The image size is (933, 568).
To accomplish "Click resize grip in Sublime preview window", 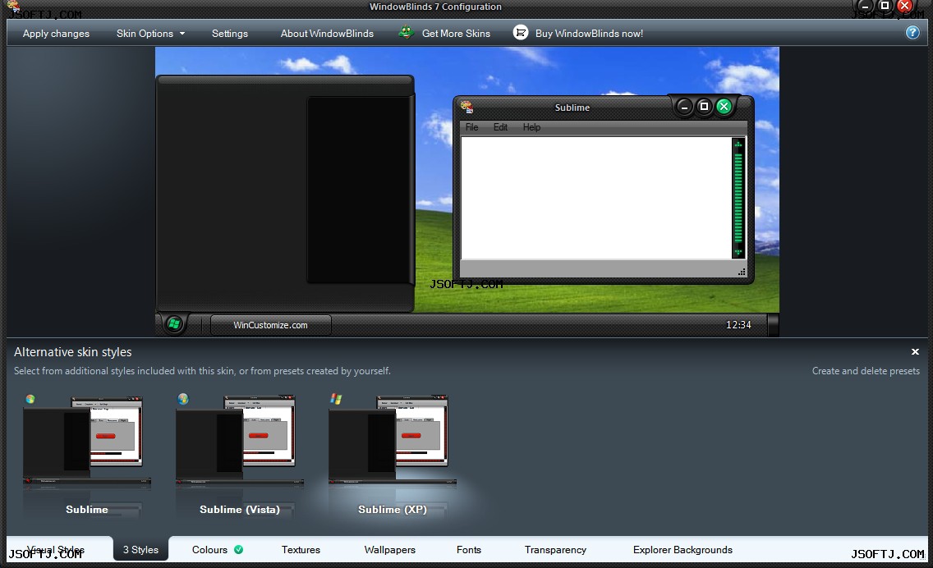I will (x=742, y=272).
